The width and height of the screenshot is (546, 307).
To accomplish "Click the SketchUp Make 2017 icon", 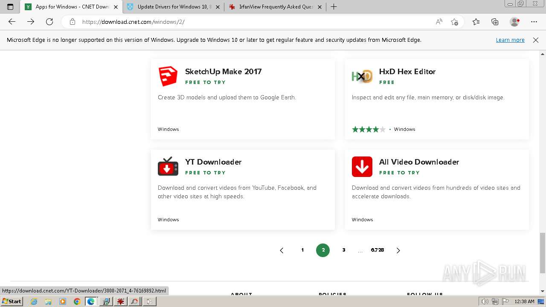I will point(168,76).
